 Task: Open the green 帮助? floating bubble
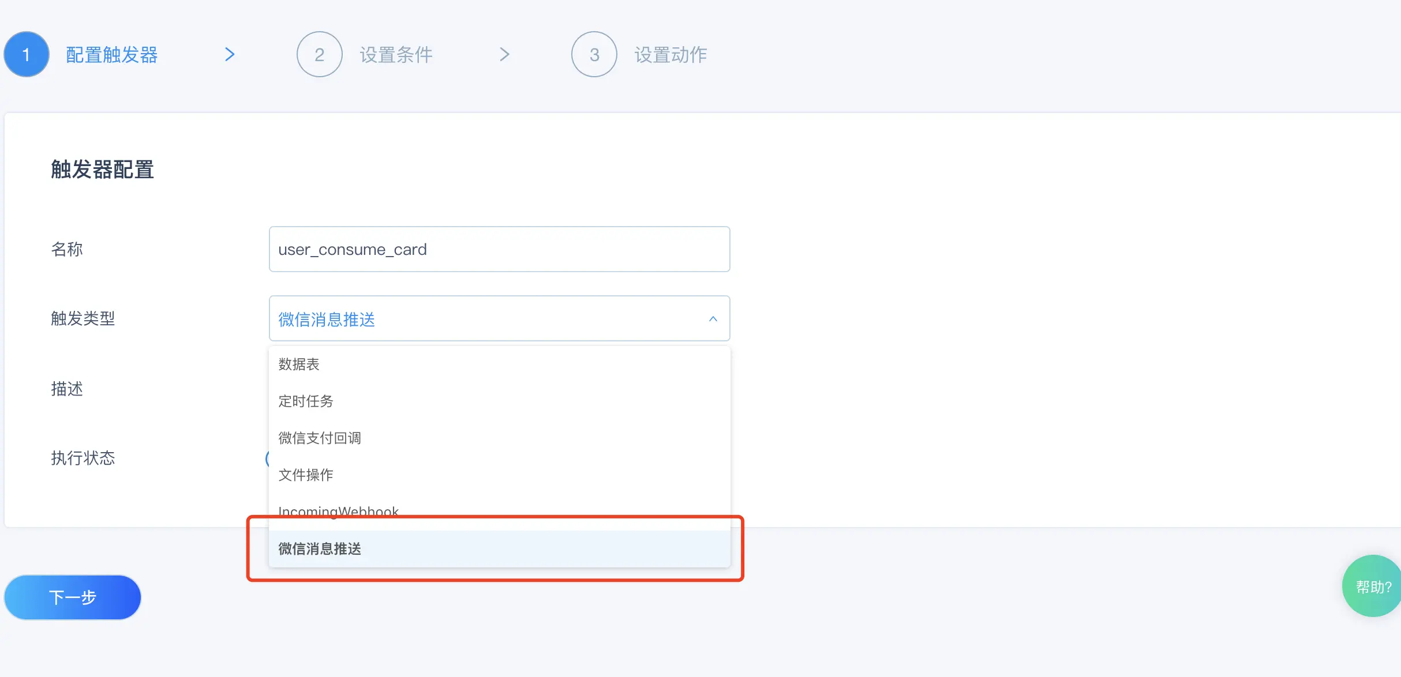[x=1373, y=586]
